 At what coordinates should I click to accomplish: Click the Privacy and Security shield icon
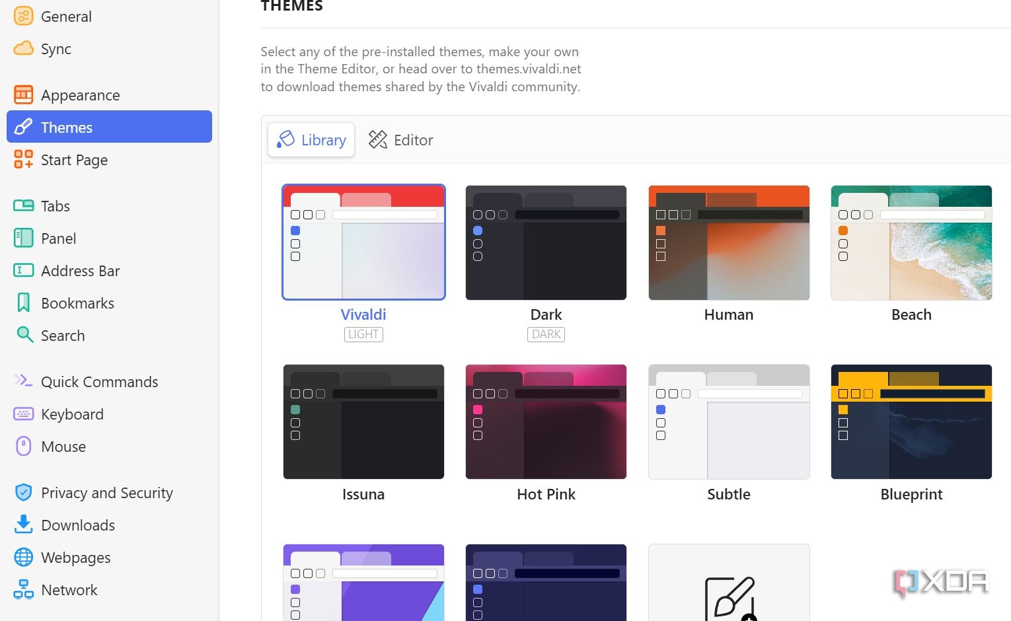(x=24, y=492)
